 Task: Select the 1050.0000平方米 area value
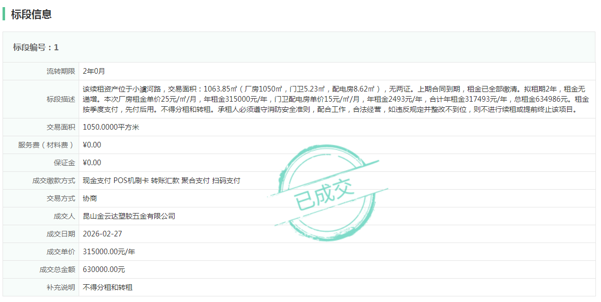pyautogui.click(x=111, y=127)
